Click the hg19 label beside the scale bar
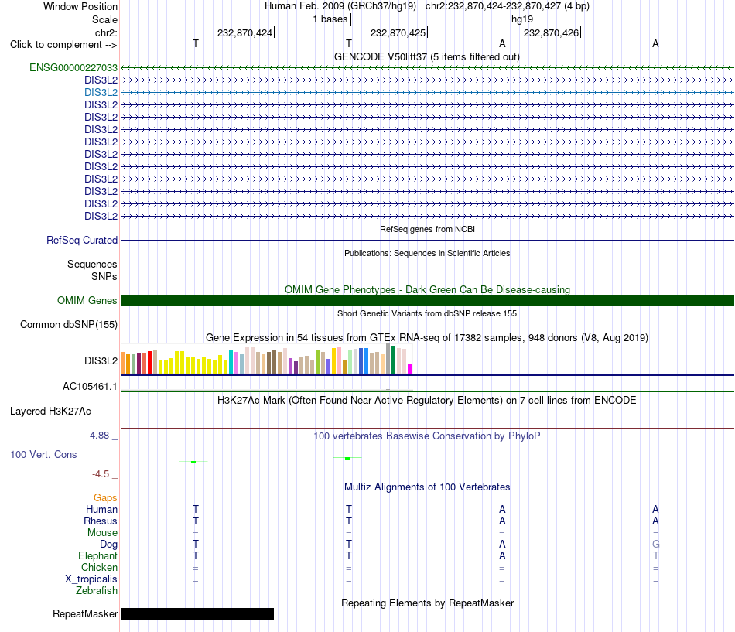Image resolution: width=735 pixels, height=632 pixels. pos(522,19)
